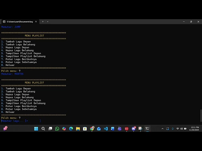
Task: Minimize the terminal window
Action: [x=184, y=22]
